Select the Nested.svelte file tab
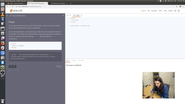 pos(76,15)
